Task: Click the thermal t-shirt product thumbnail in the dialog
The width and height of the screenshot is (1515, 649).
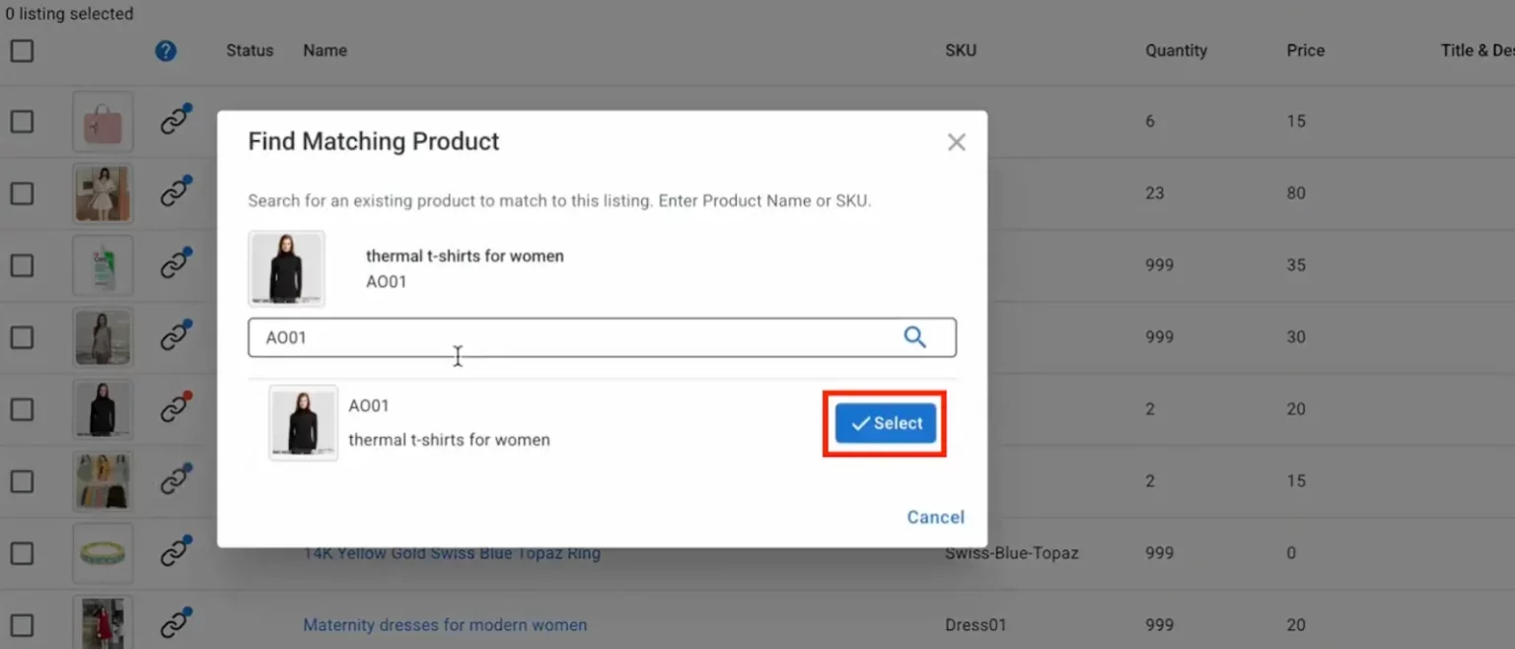Action: [286, 267]
